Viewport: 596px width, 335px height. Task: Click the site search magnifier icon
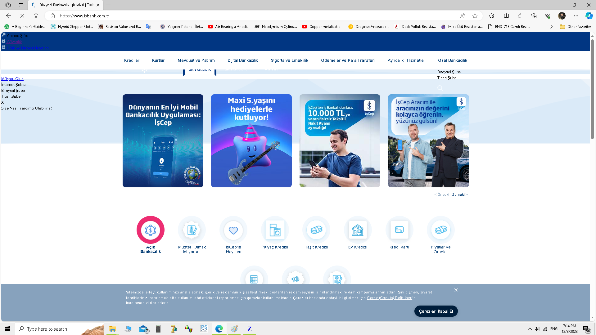tap(440, 88)
